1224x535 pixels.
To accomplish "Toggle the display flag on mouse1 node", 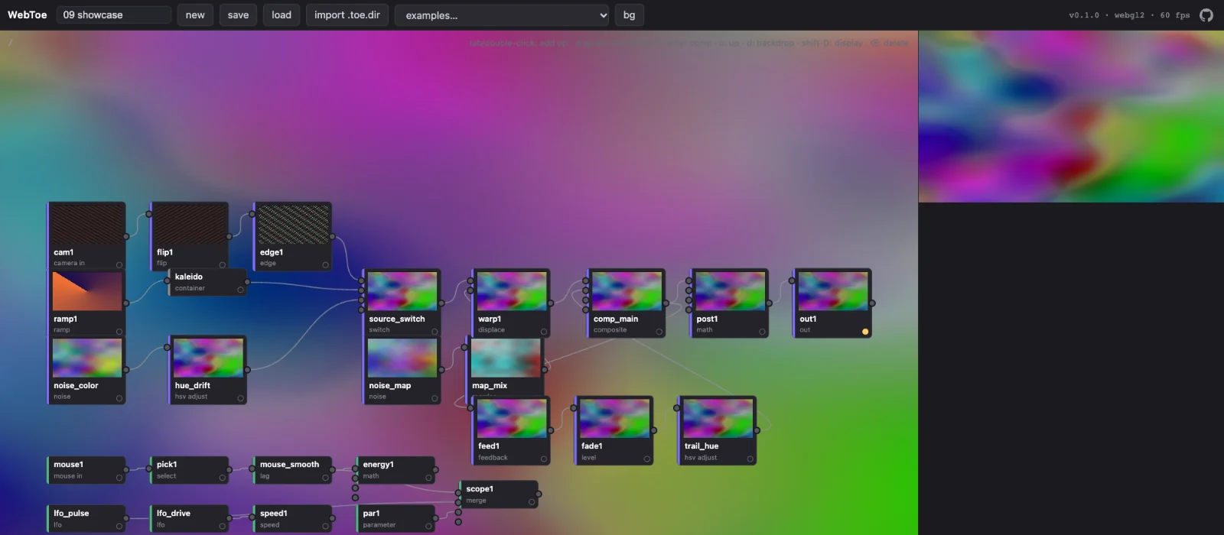I will [119, 478].
